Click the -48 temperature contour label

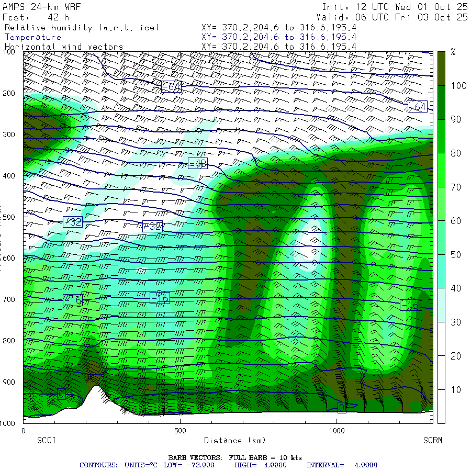point(198,163)
